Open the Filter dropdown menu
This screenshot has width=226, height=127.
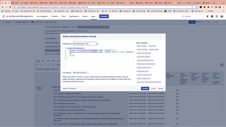pos(64,16)
